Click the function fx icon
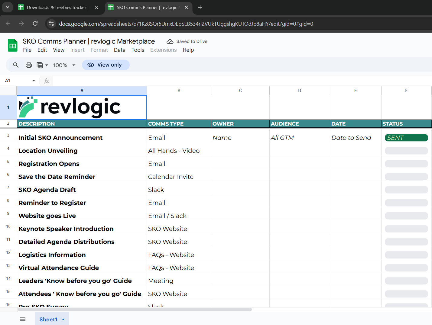432x325 pixels. pyautogui.click(x=47, y=81)
